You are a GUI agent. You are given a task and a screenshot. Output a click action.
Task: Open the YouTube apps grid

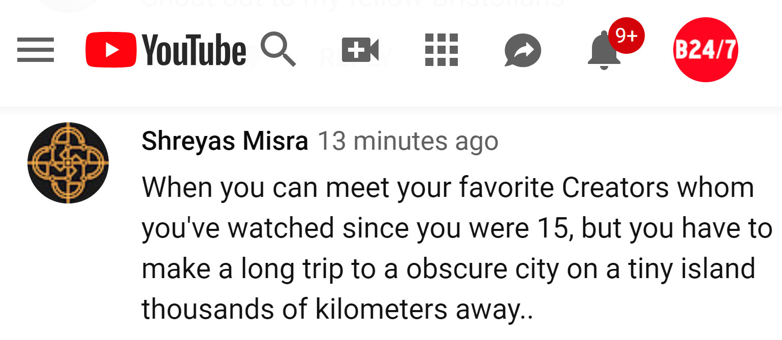tap(441, 50)
